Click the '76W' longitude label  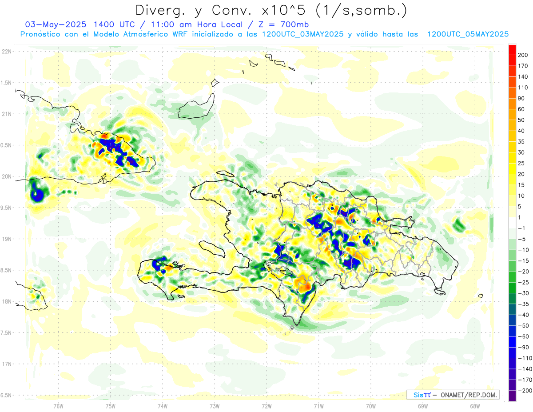tap(58, 406)
